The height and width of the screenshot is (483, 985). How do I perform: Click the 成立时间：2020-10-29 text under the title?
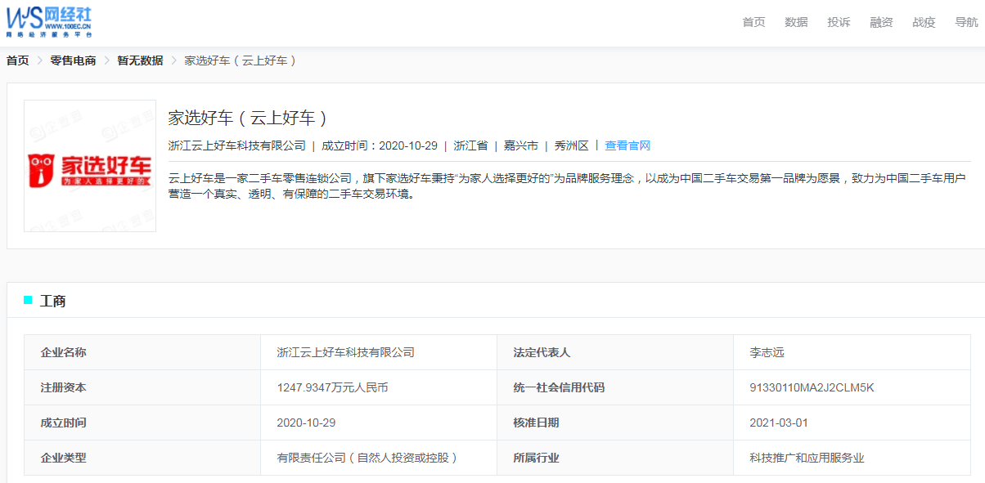coord(380,145)
